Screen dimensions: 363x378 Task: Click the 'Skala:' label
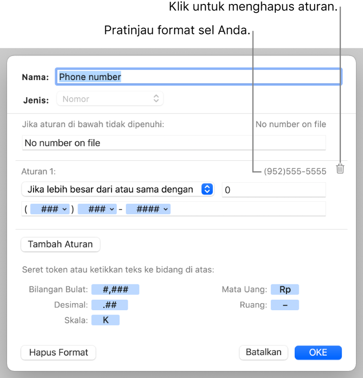76,320
